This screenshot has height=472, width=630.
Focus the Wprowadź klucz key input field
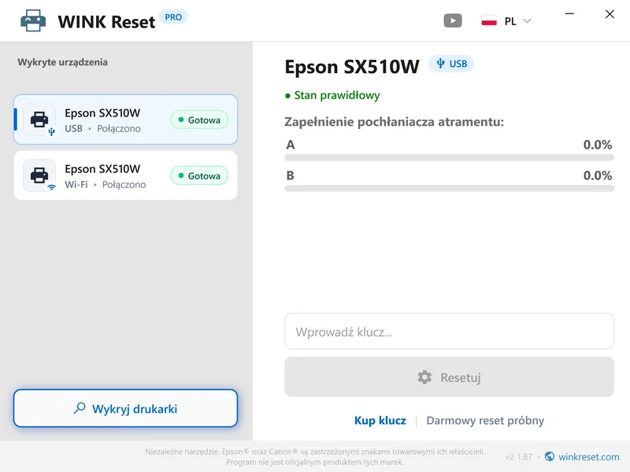[449, 331]
